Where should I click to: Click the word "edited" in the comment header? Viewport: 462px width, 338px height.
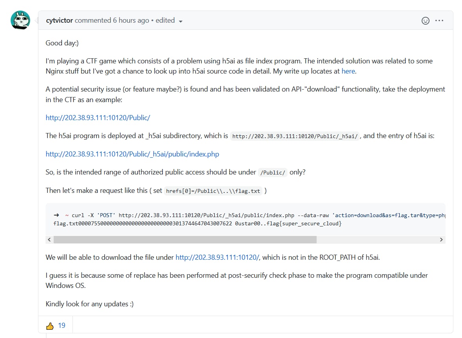165,20
